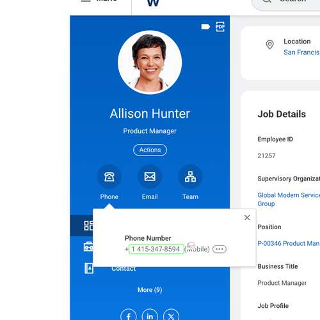Close the Phone Number popup
Image resolution: width=320 pixels, height=320 pixels.
(247, 218)
